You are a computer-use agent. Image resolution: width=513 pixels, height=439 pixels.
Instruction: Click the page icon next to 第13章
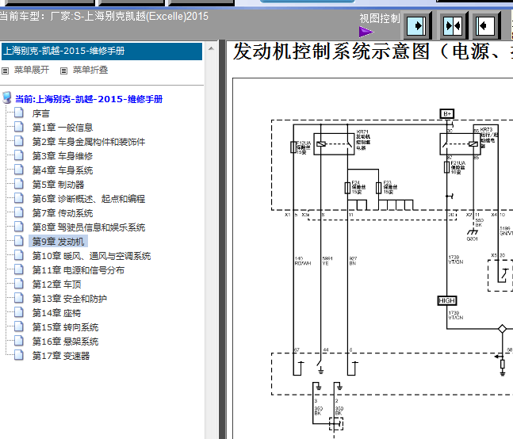point(19,297)
